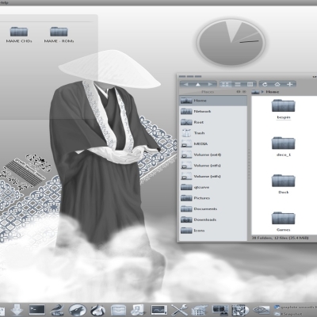The height and width of the screenshot is (317, 317).
Task: Switch to the graphite smooth taskbar entry
Action: click(296, 307)
